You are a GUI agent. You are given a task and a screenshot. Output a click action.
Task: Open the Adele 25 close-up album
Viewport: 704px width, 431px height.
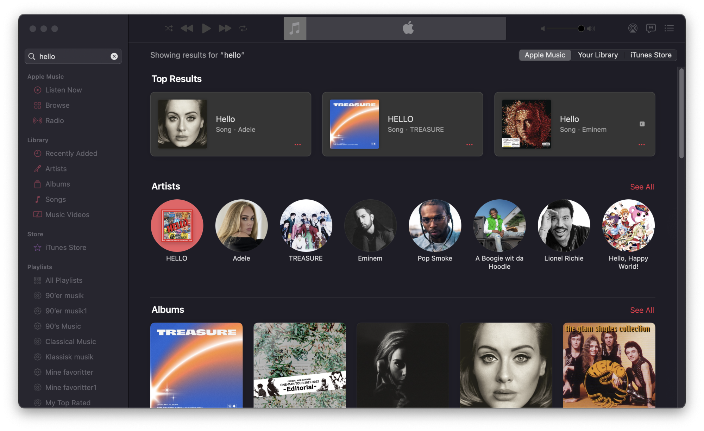click(x=506, y=365)
